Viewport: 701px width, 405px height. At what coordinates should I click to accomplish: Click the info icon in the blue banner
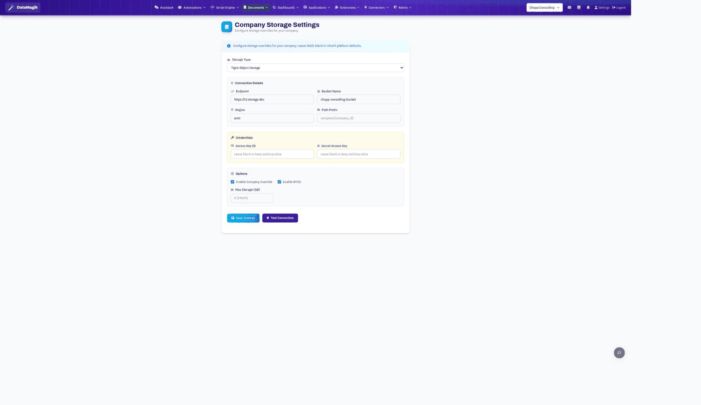229,46
